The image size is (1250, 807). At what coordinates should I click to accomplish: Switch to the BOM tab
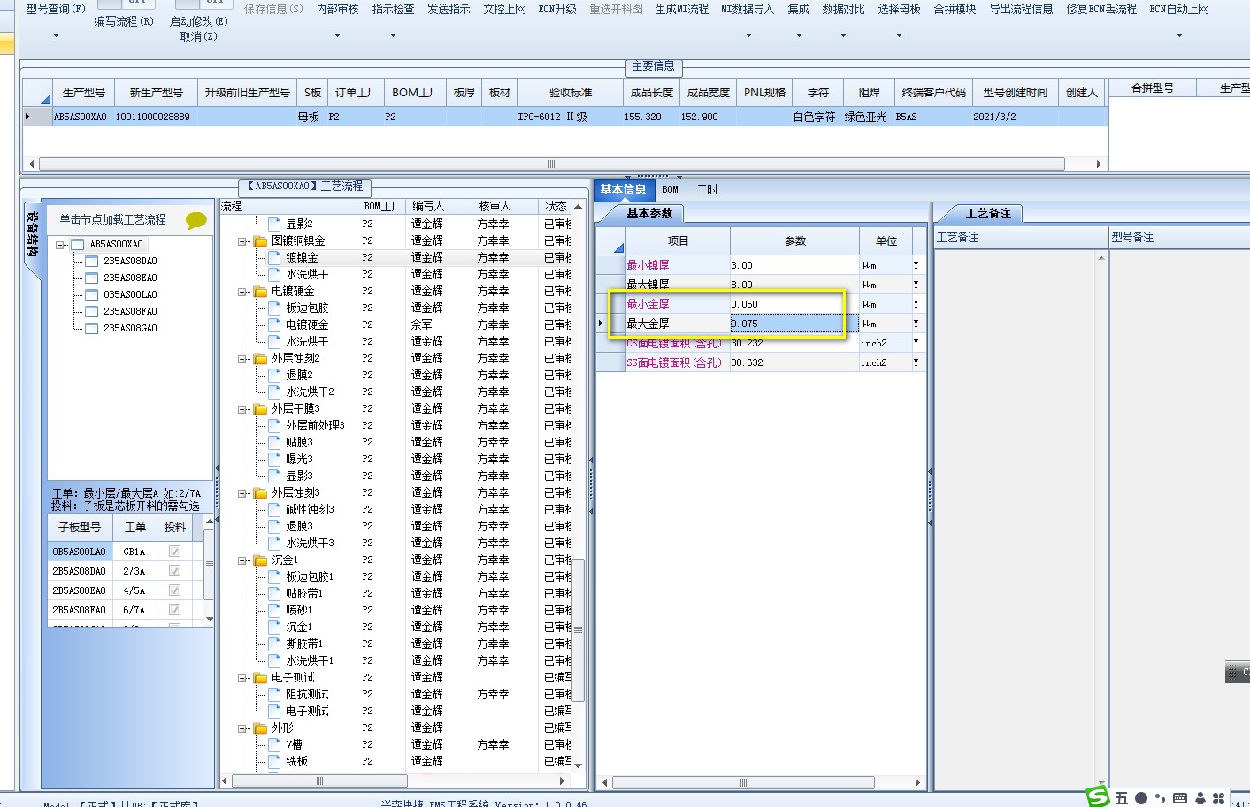click(671, 189)
